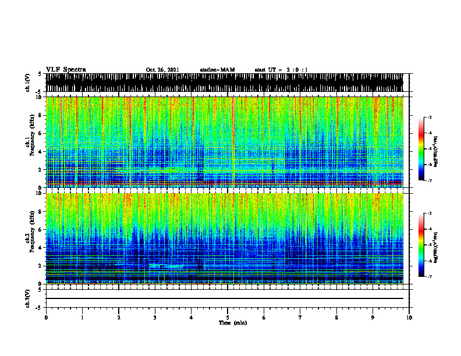Click the ch.3(V) panel tick "5"
Screen dimensions: 461x356
[x=40, y=290]
